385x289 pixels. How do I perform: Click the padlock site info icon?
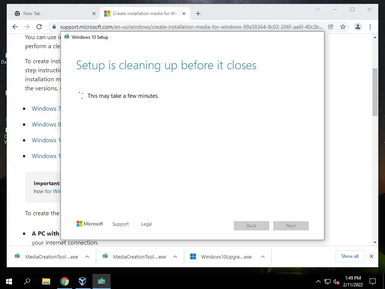coord(54,27)
